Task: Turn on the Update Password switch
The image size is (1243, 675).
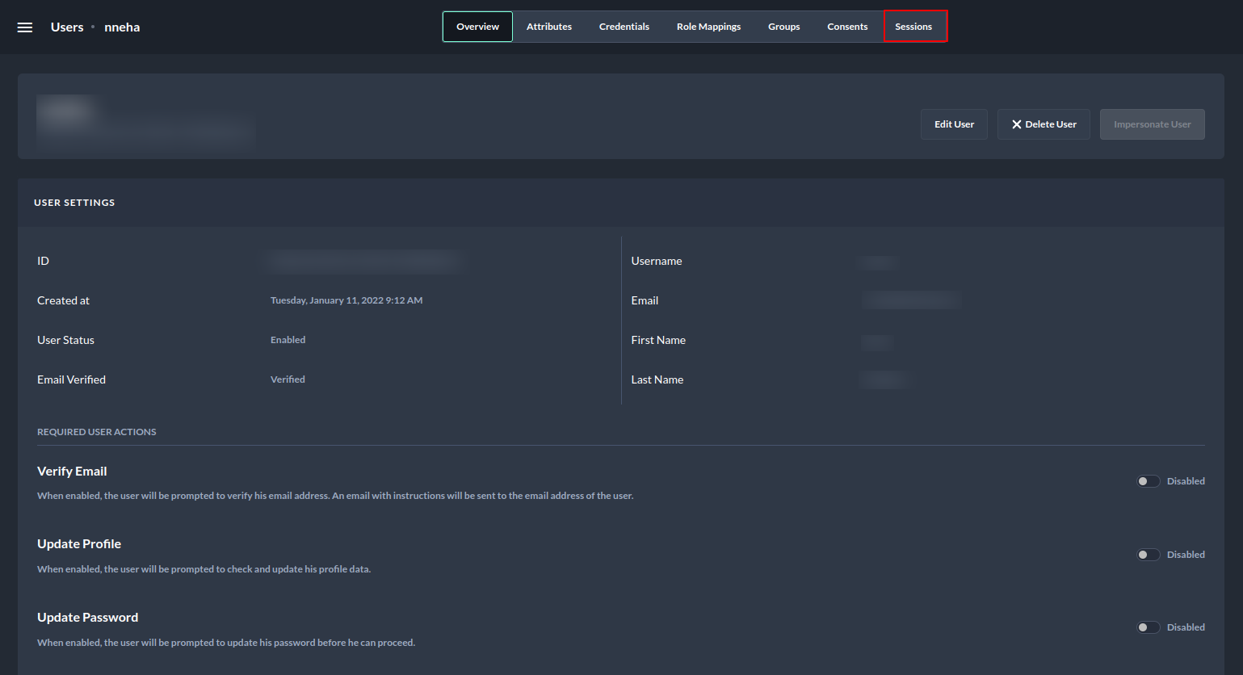Action: (1148, 627)
